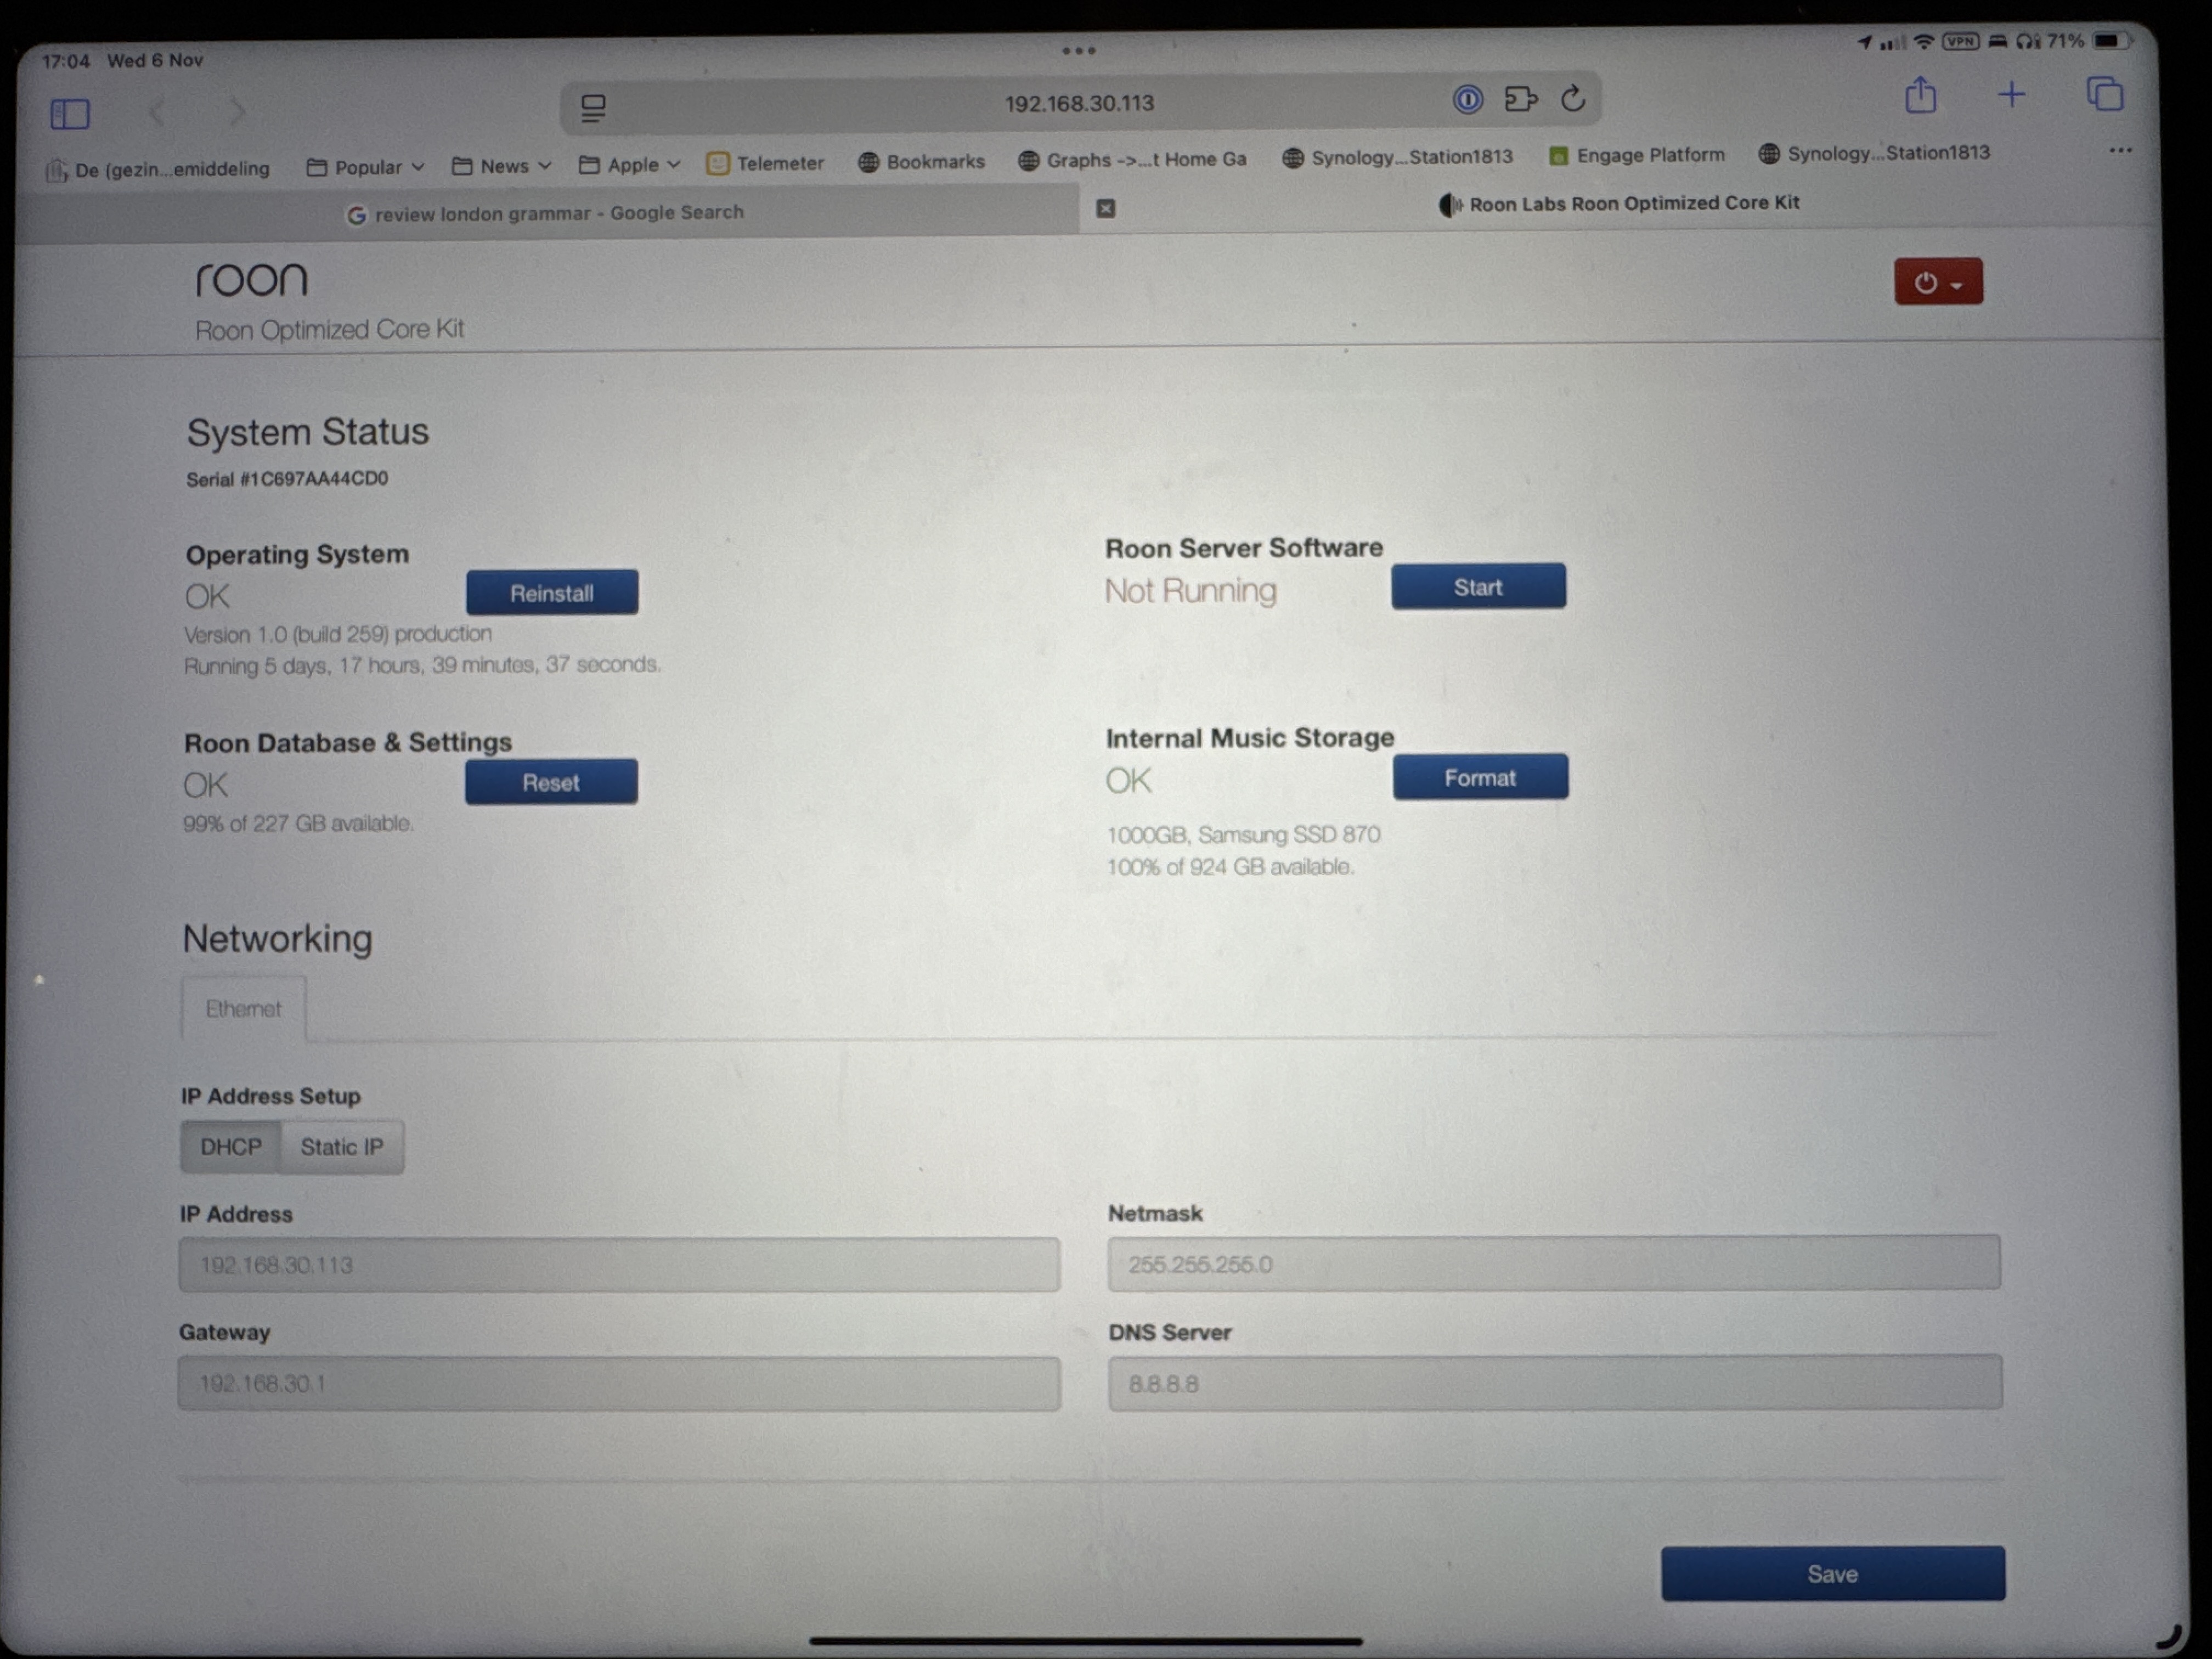2212x1659 pixels.
Task: Expand the News bookmarks folder
Action: click(502, 166)
